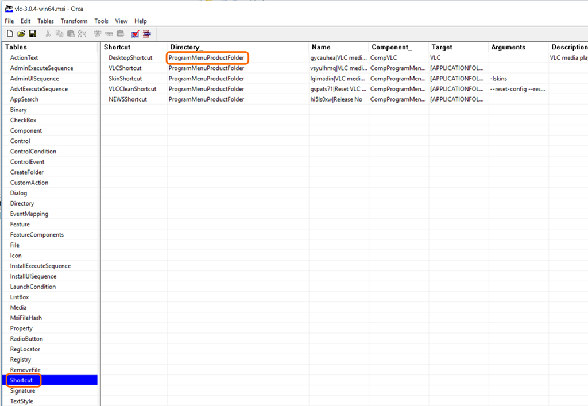Click the Save floppy disk icon
The width and height of the screenshot is (588, 406).
tap(32, 34)
